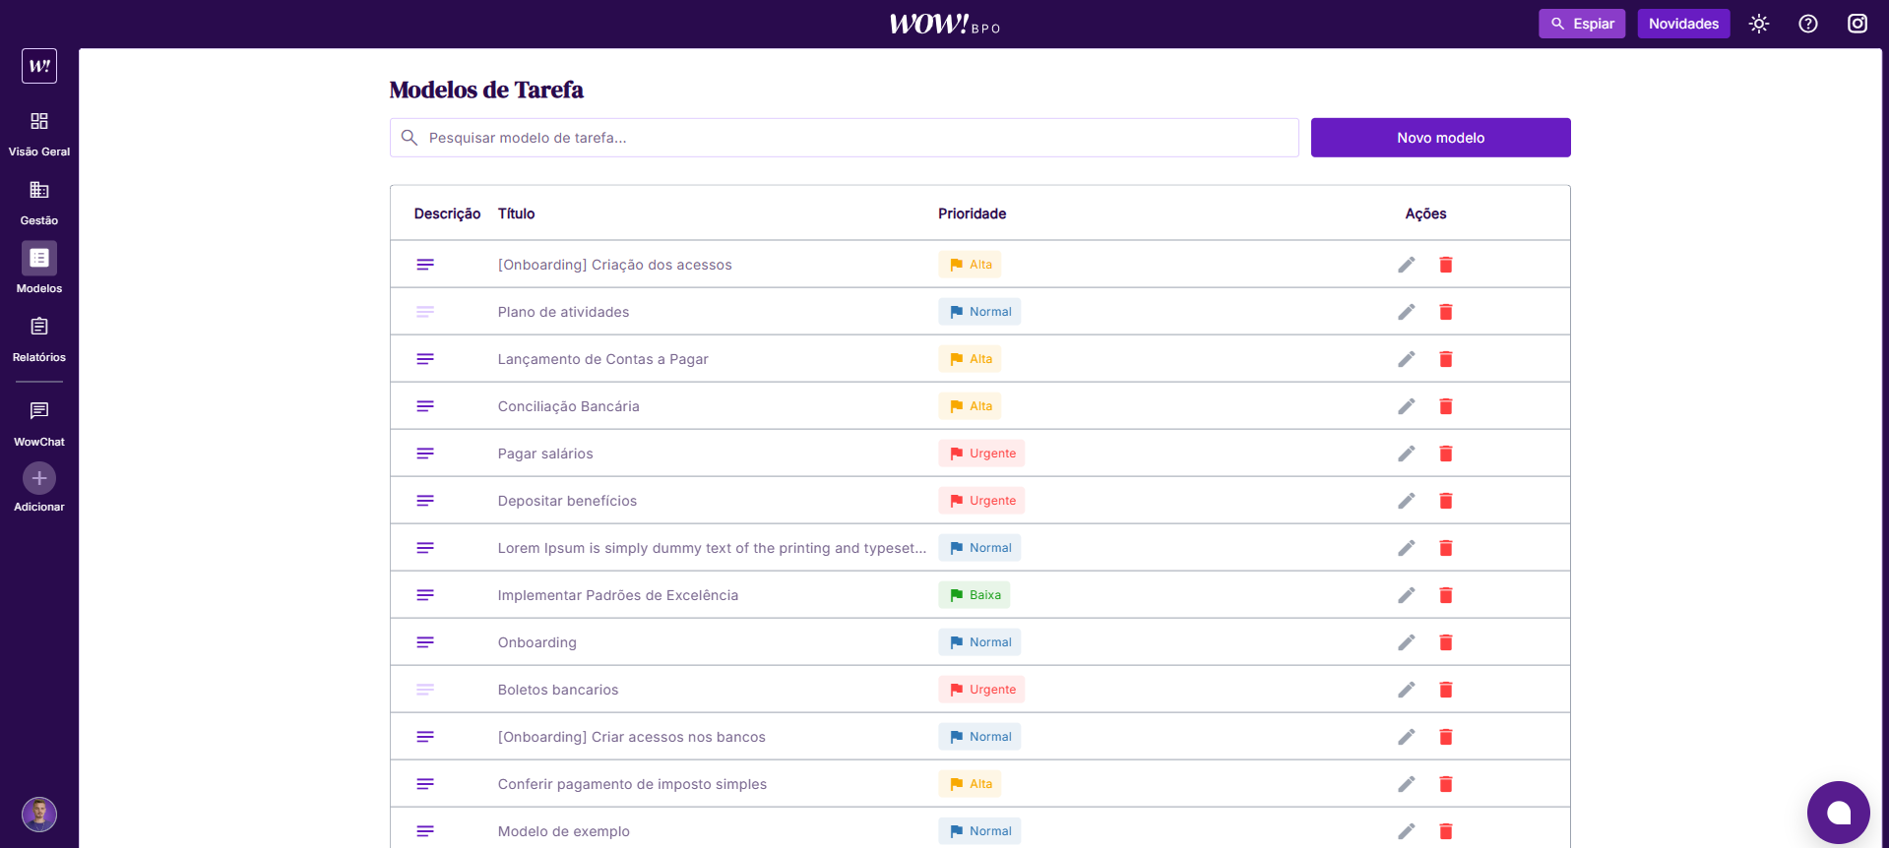Open description of Conciliação Bancária row
The width and height of the screenshot is (1889, 848).
click(x=425, y=406)
